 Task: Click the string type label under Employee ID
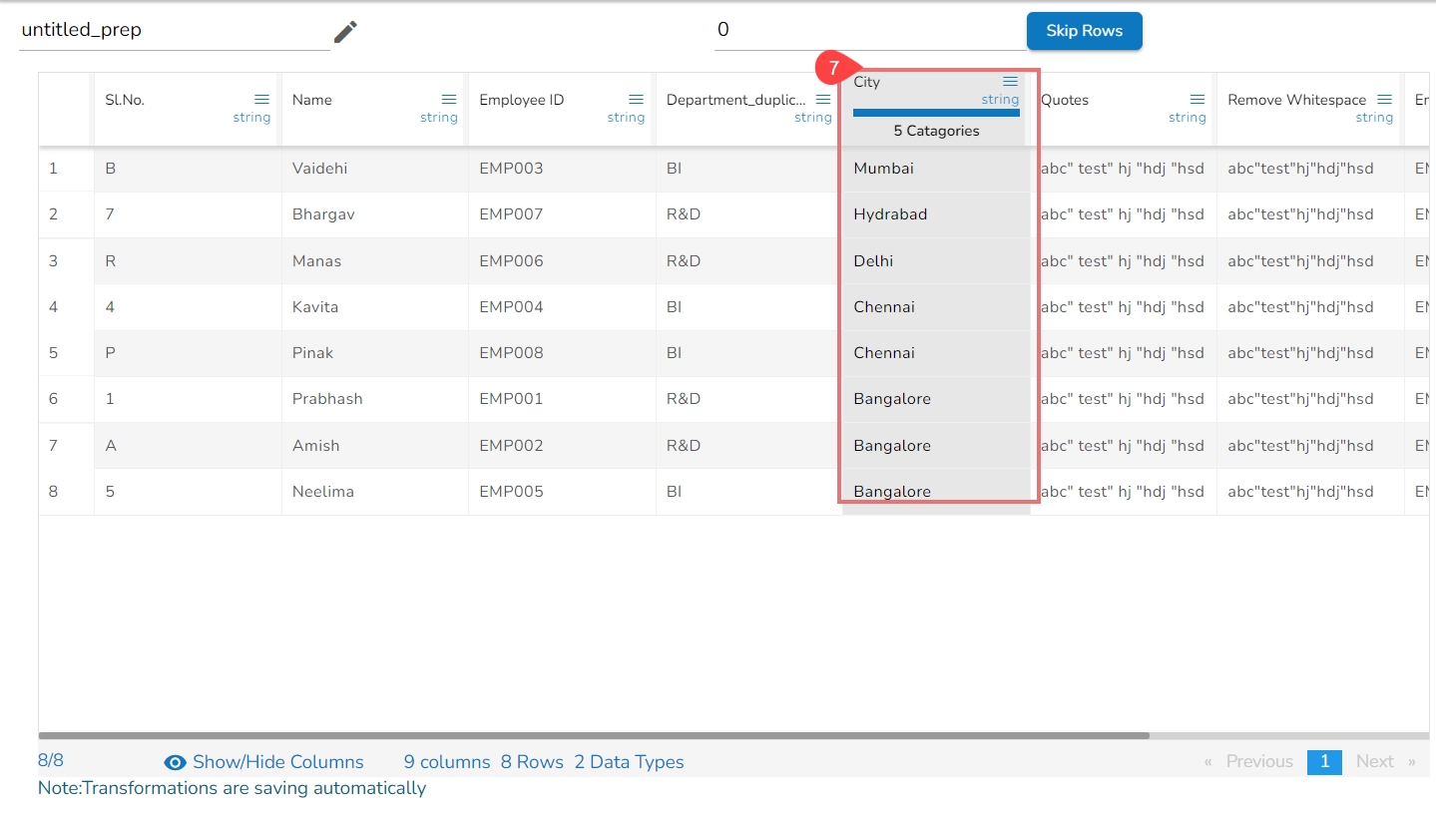(626, 118)
